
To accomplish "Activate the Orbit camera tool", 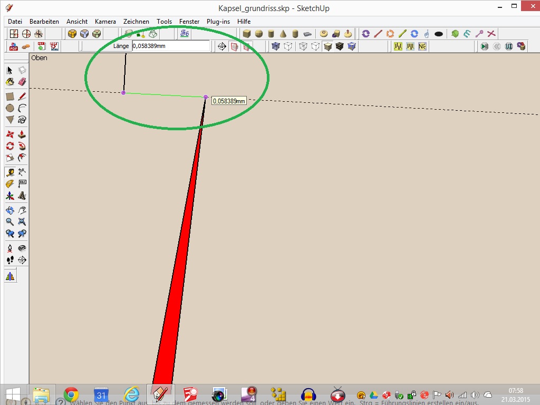I will point(9,210).
